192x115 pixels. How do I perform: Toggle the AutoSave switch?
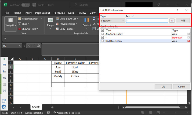26,5
